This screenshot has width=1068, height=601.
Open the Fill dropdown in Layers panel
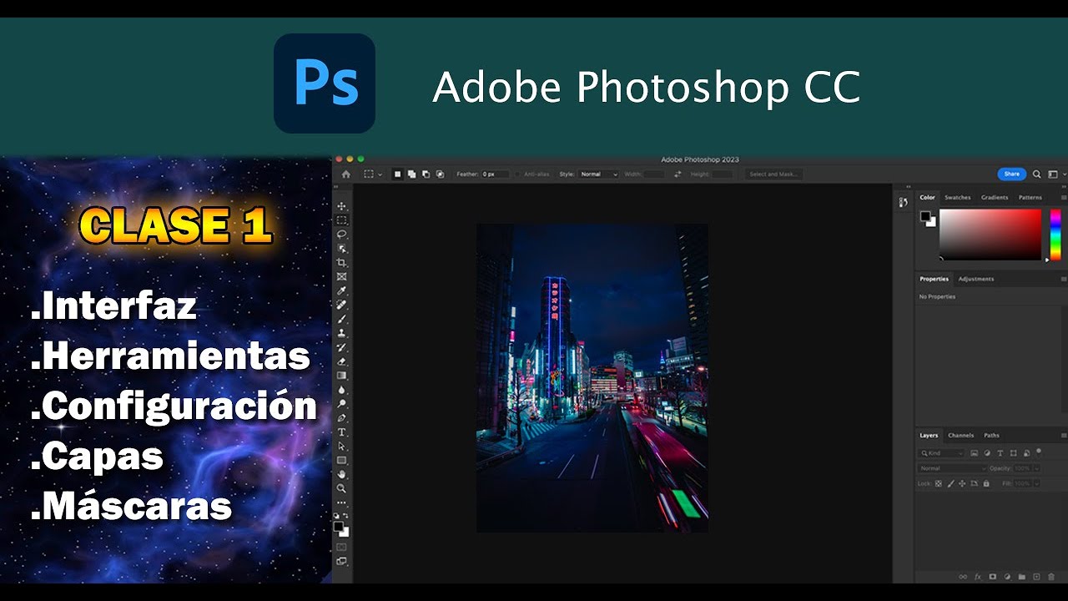[x=1037, y=483]
